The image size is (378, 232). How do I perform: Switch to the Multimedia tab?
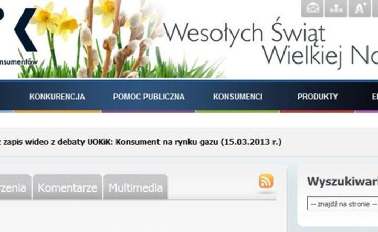tap(136, 187)
